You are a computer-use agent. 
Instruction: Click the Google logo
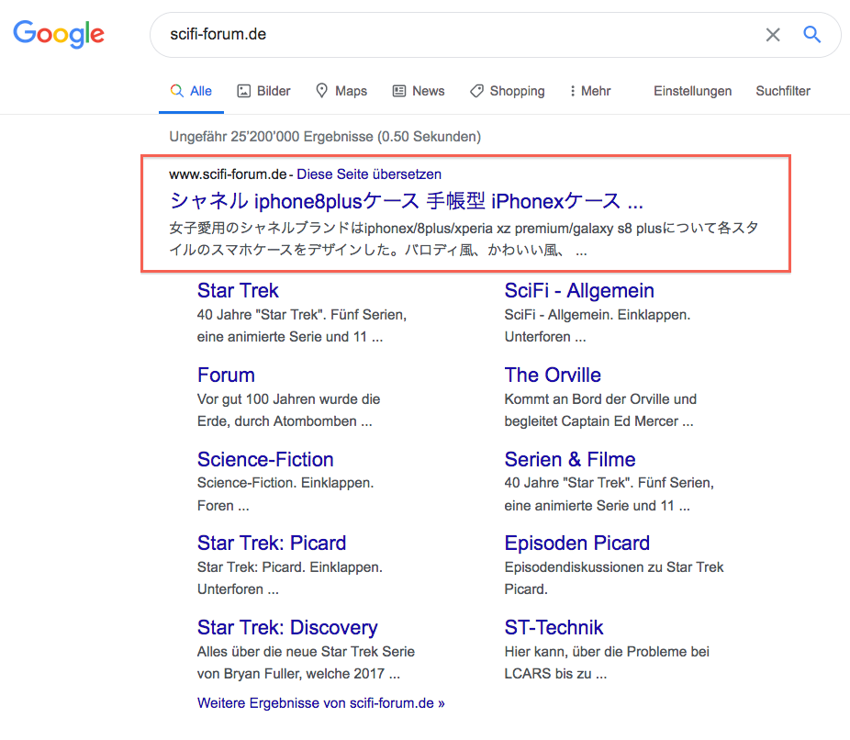59,34
